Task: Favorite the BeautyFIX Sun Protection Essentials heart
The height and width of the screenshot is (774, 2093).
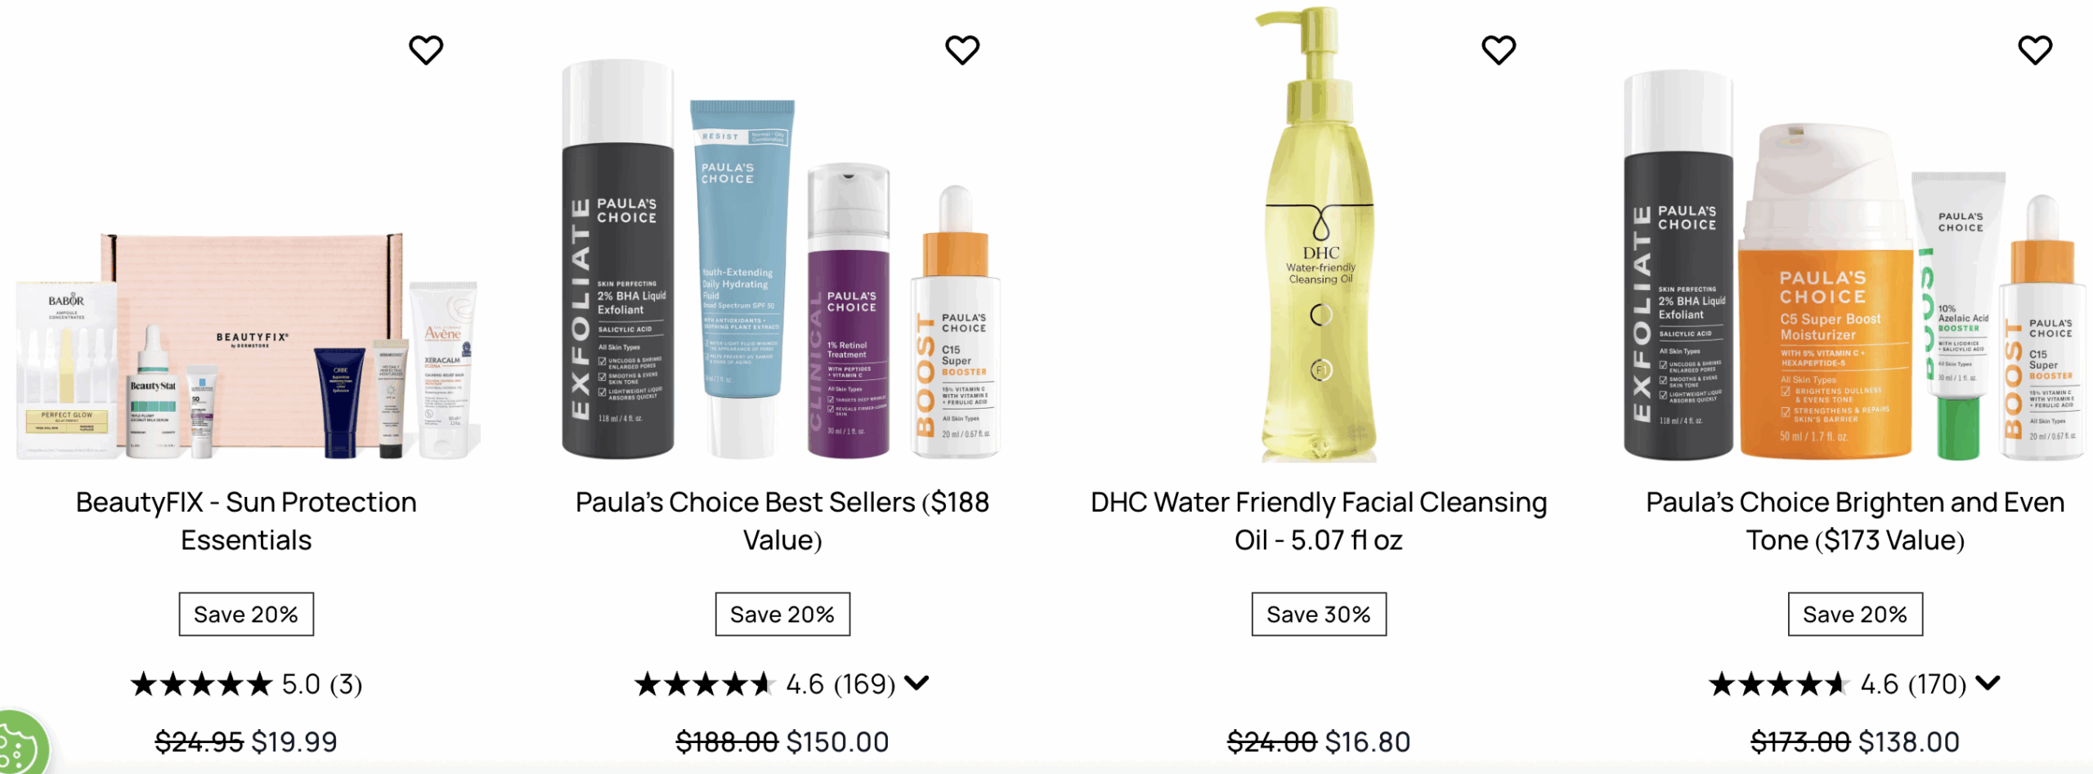Action: 426,51
